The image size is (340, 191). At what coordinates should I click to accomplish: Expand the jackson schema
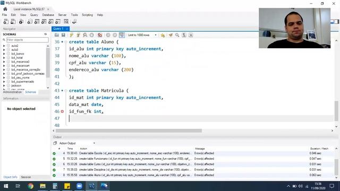(x=4, y=85)
